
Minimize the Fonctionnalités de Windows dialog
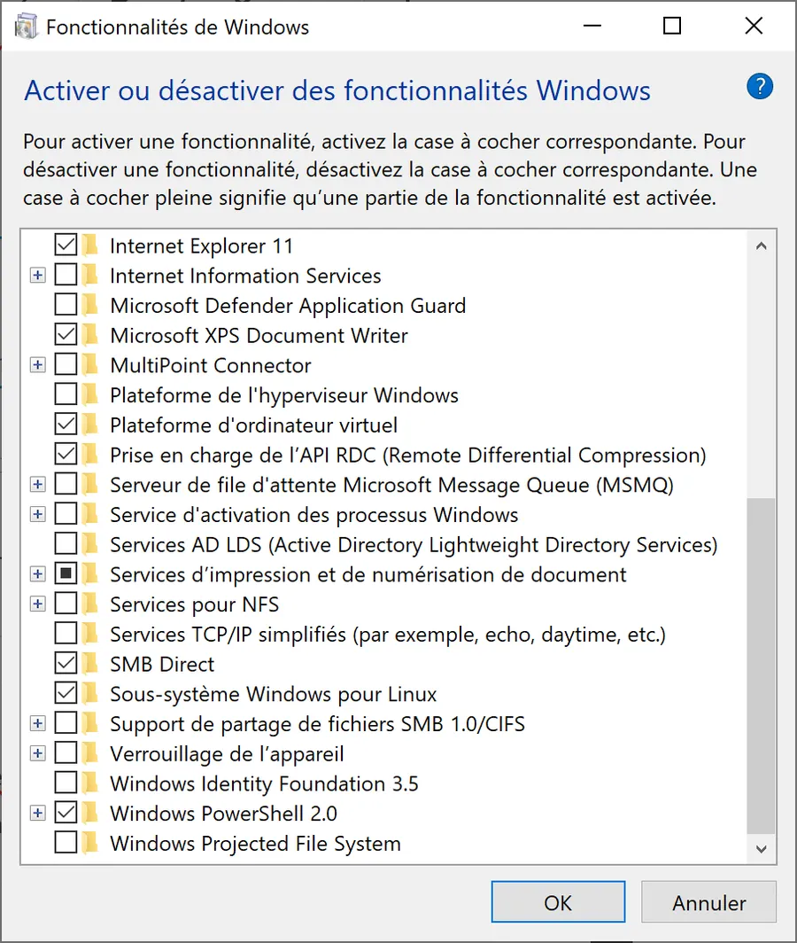click(x=592, y=26)
